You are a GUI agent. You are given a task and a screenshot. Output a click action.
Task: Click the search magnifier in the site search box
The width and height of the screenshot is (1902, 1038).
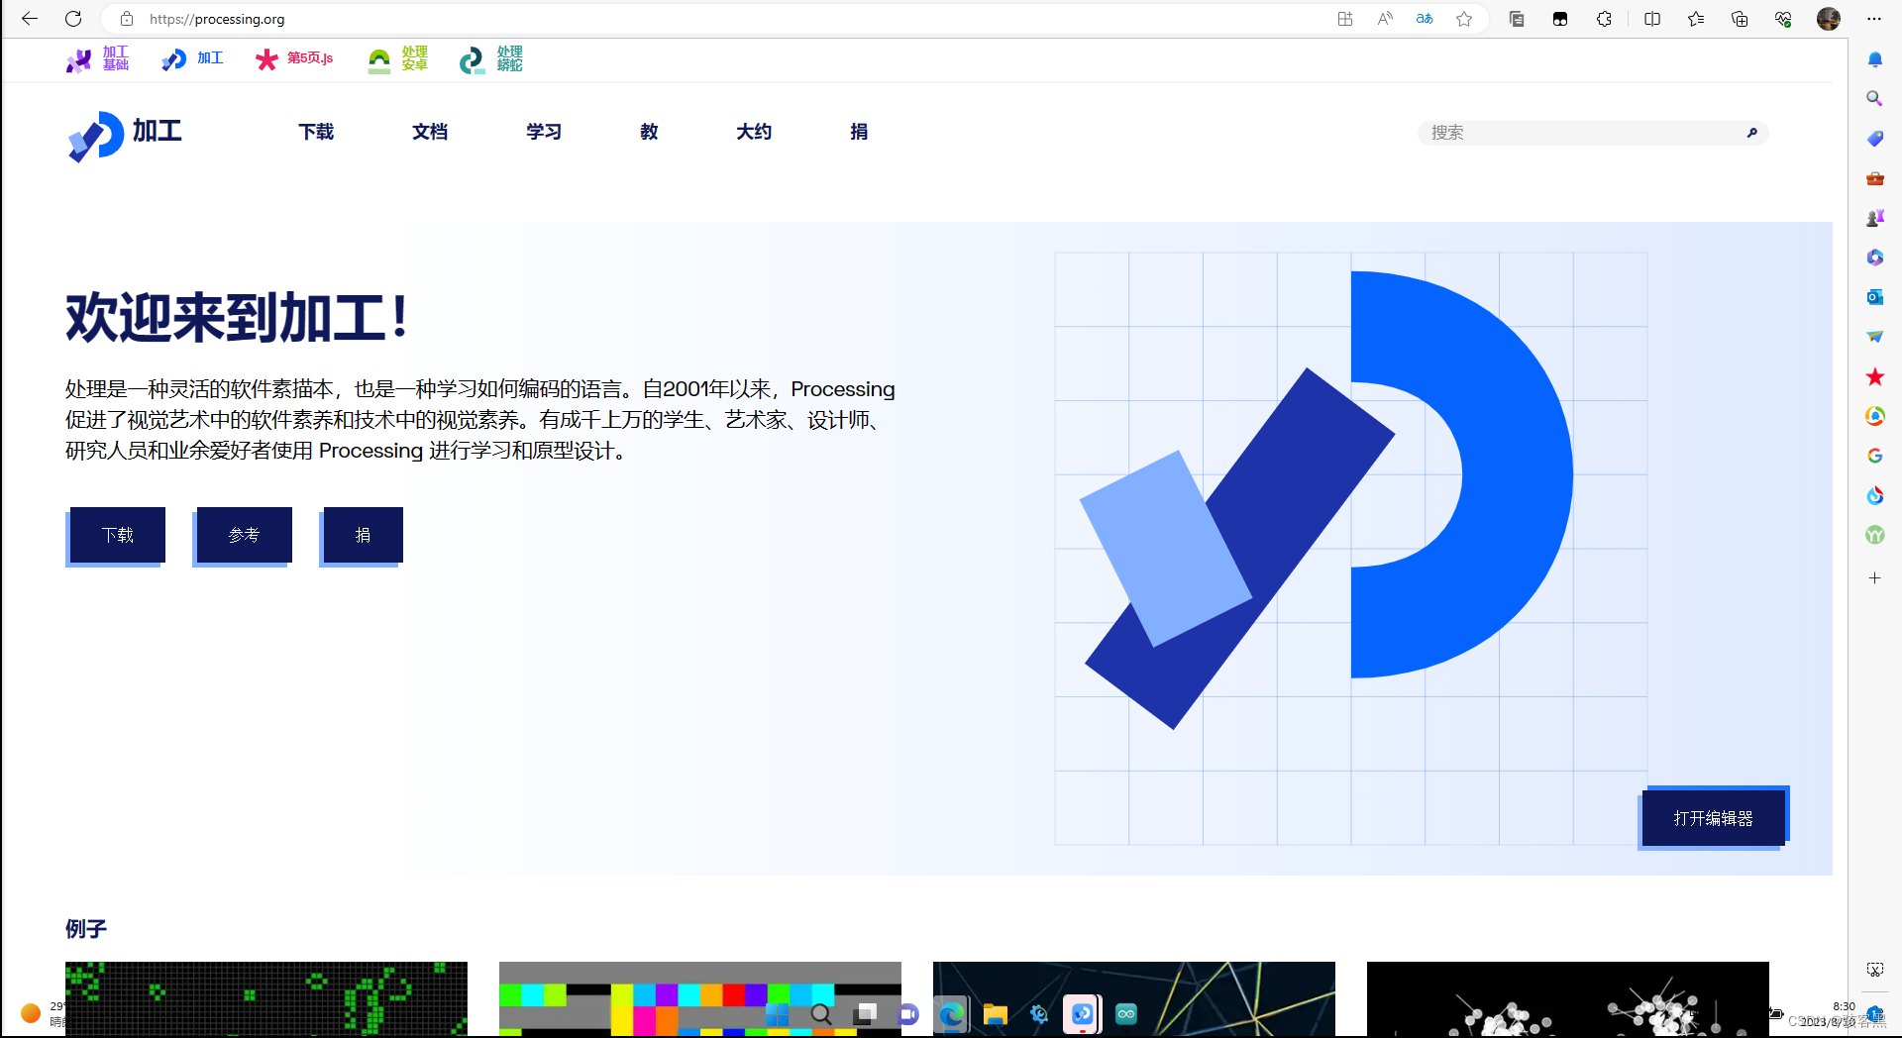[x=1751, y=133]
